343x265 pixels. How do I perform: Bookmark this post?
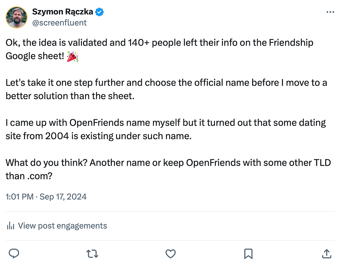point(248,253)
